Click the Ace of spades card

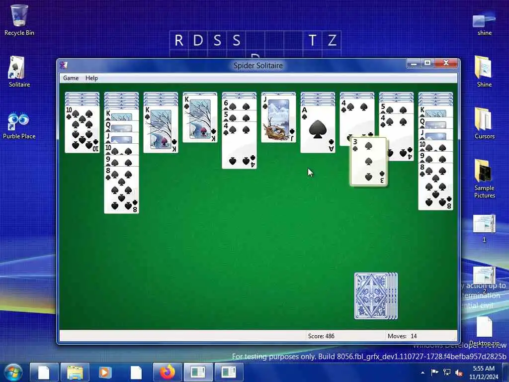[318, 129]
